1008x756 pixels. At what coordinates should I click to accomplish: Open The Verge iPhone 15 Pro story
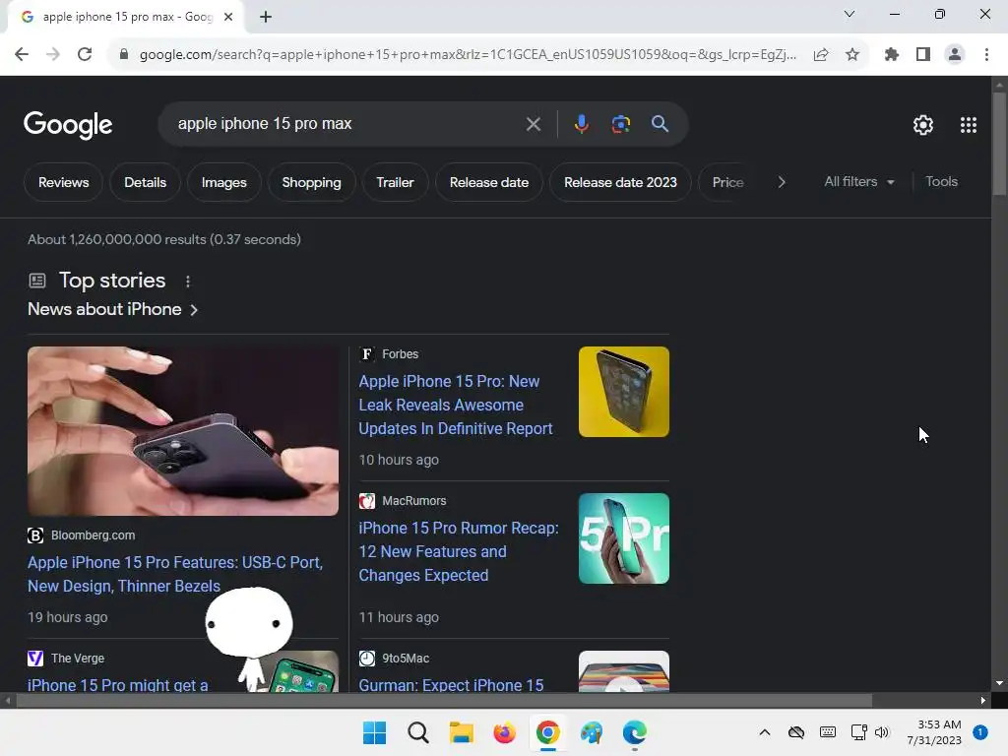coord(118,685)
